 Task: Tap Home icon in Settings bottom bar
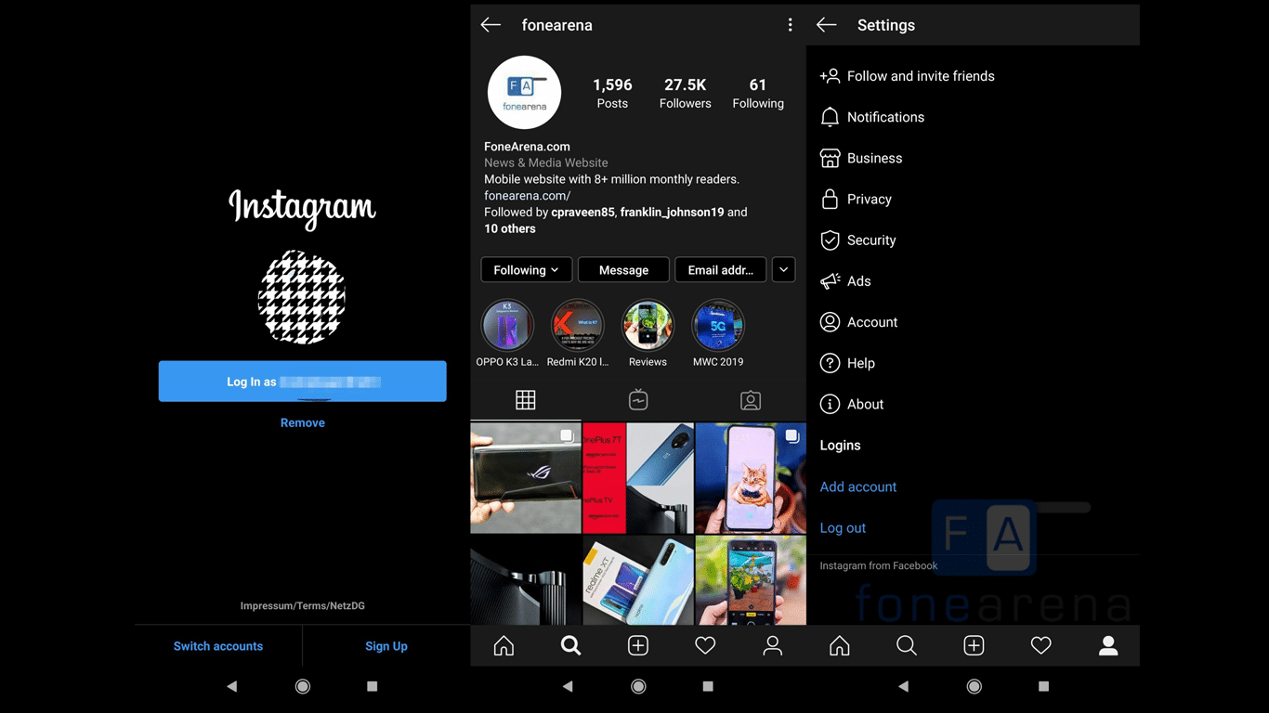(840, 646)
